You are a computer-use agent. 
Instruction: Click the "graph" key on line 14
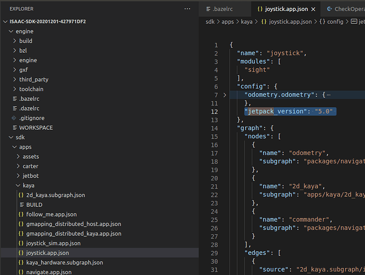coord(250,128)
